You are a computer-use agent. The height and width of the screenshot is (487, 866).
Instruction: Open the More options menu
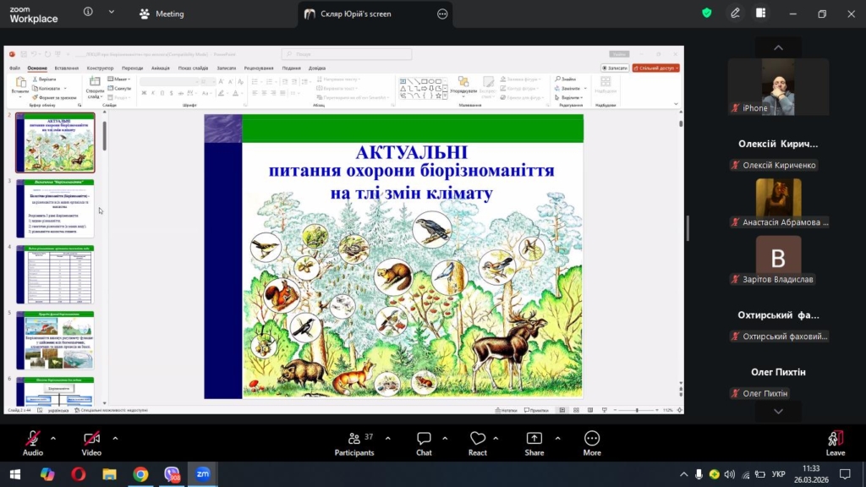592,443
